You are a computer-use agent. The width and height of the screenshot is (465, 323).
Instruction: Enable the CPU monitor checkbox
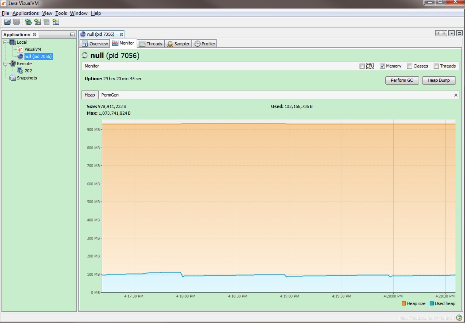pos(362,66)
